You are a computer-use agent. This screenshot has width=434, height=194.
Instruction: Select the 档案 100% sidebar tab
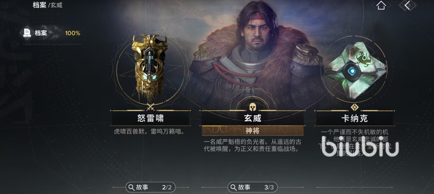pos(52,33)
